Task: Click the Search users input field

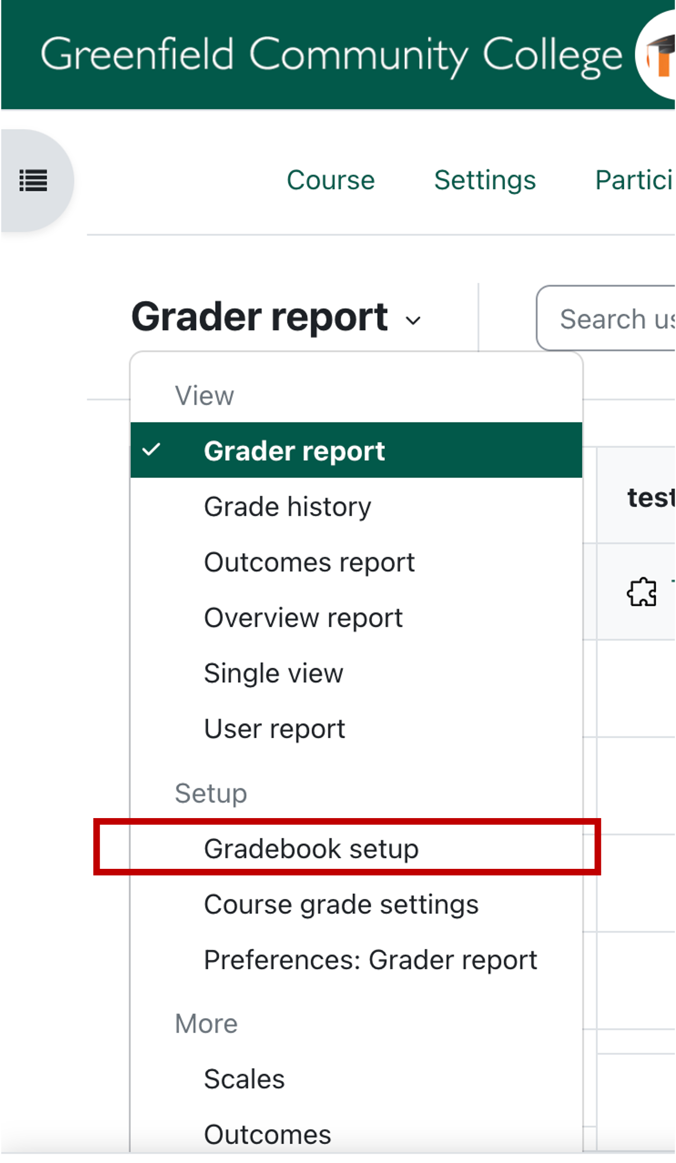Action: click(x=615, y=320)
